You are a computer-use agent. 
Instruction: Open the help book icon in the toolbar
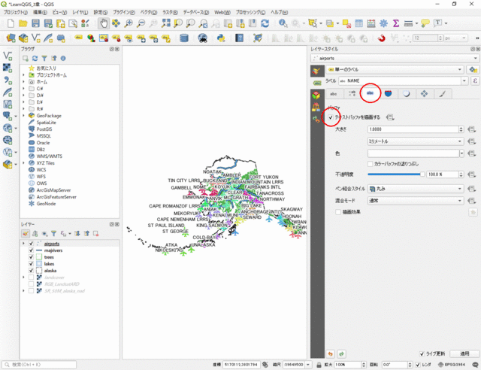click(x=239, y=38)
